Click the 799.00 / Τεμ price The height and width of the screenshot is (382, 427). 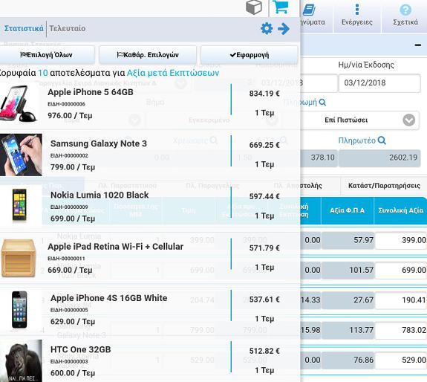click(x=73, y=167)
